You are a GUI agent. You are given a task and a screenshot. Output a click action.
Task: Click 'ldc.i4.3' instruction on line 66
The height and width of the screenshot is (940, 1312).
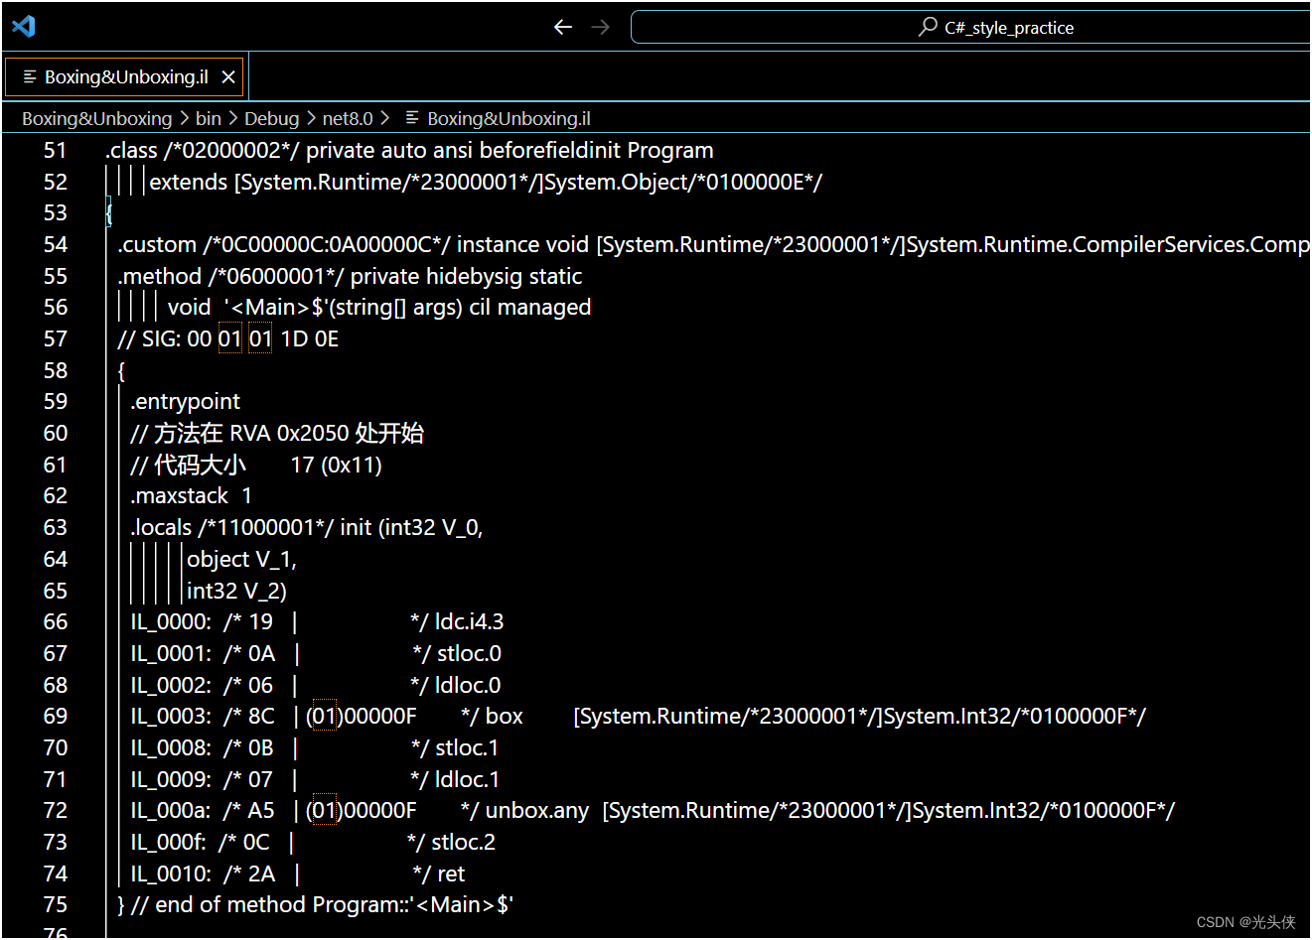pyautogui.click(x=470, y=621)
